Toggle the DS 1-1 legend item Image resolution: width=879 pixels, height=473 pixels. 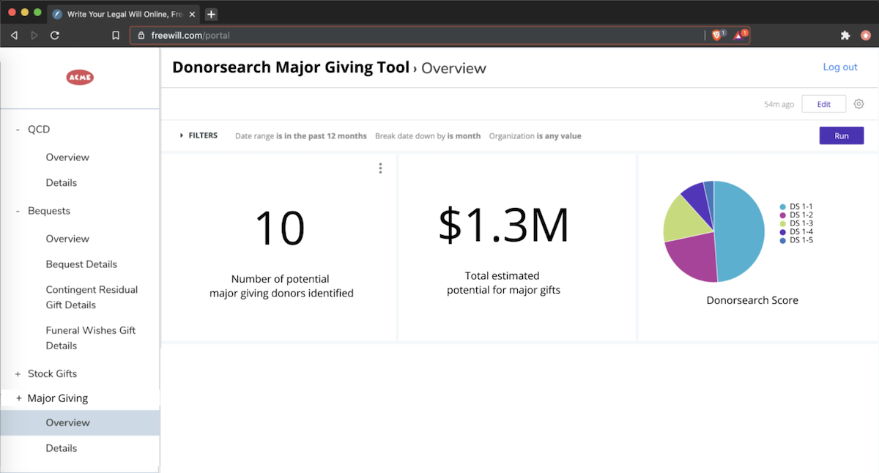pos(800,207)
